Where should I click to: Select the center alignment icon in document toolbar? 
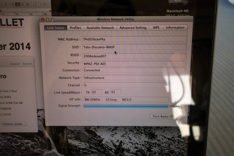[18, 4]
